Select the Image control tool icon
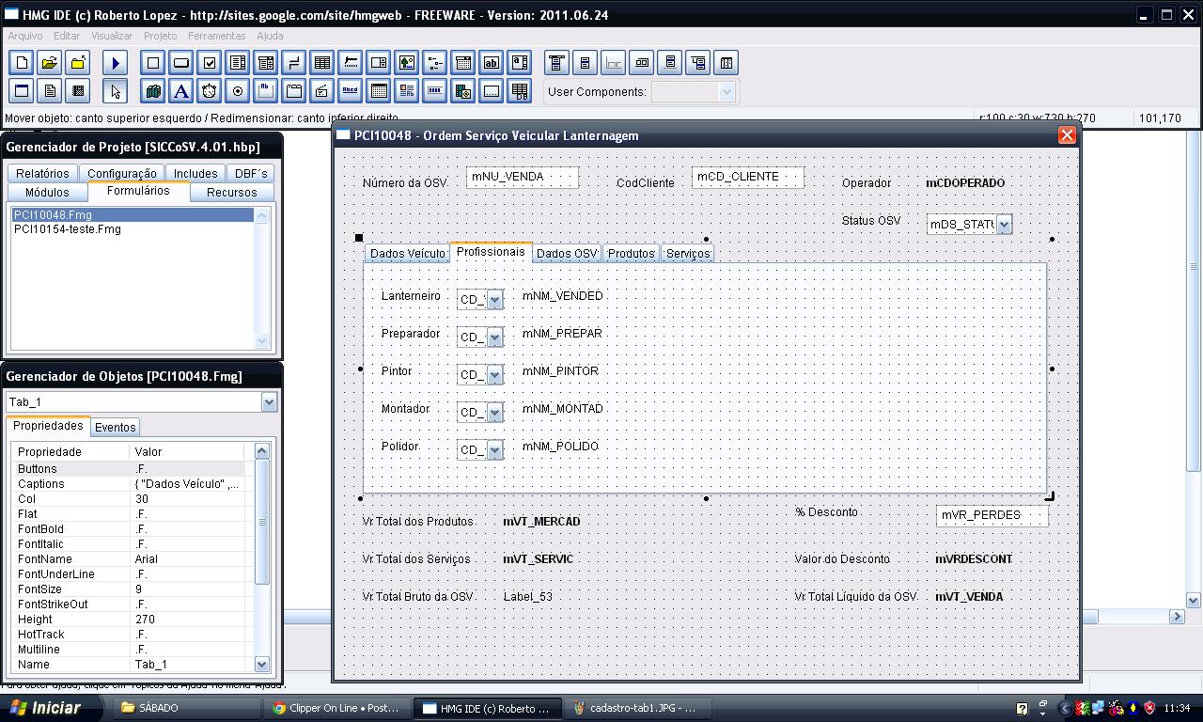Viewport: 1203px width, 722px height. click(x=407, y=63)
